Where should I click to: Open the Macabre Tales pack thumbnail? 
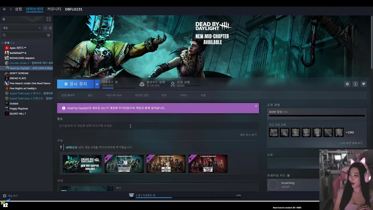[x=208, y=164]
